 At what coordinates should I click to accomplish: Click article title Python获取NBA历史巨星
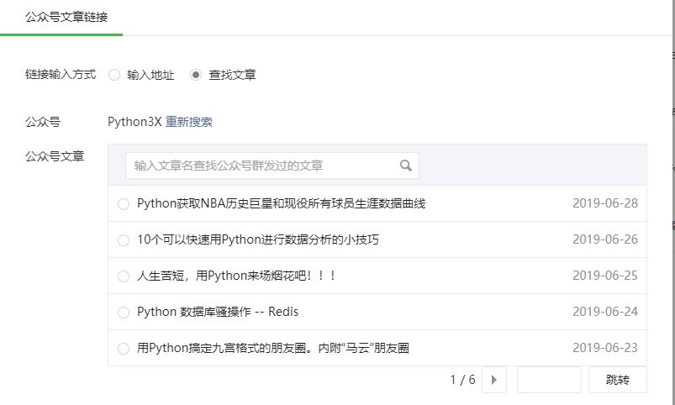281,203
